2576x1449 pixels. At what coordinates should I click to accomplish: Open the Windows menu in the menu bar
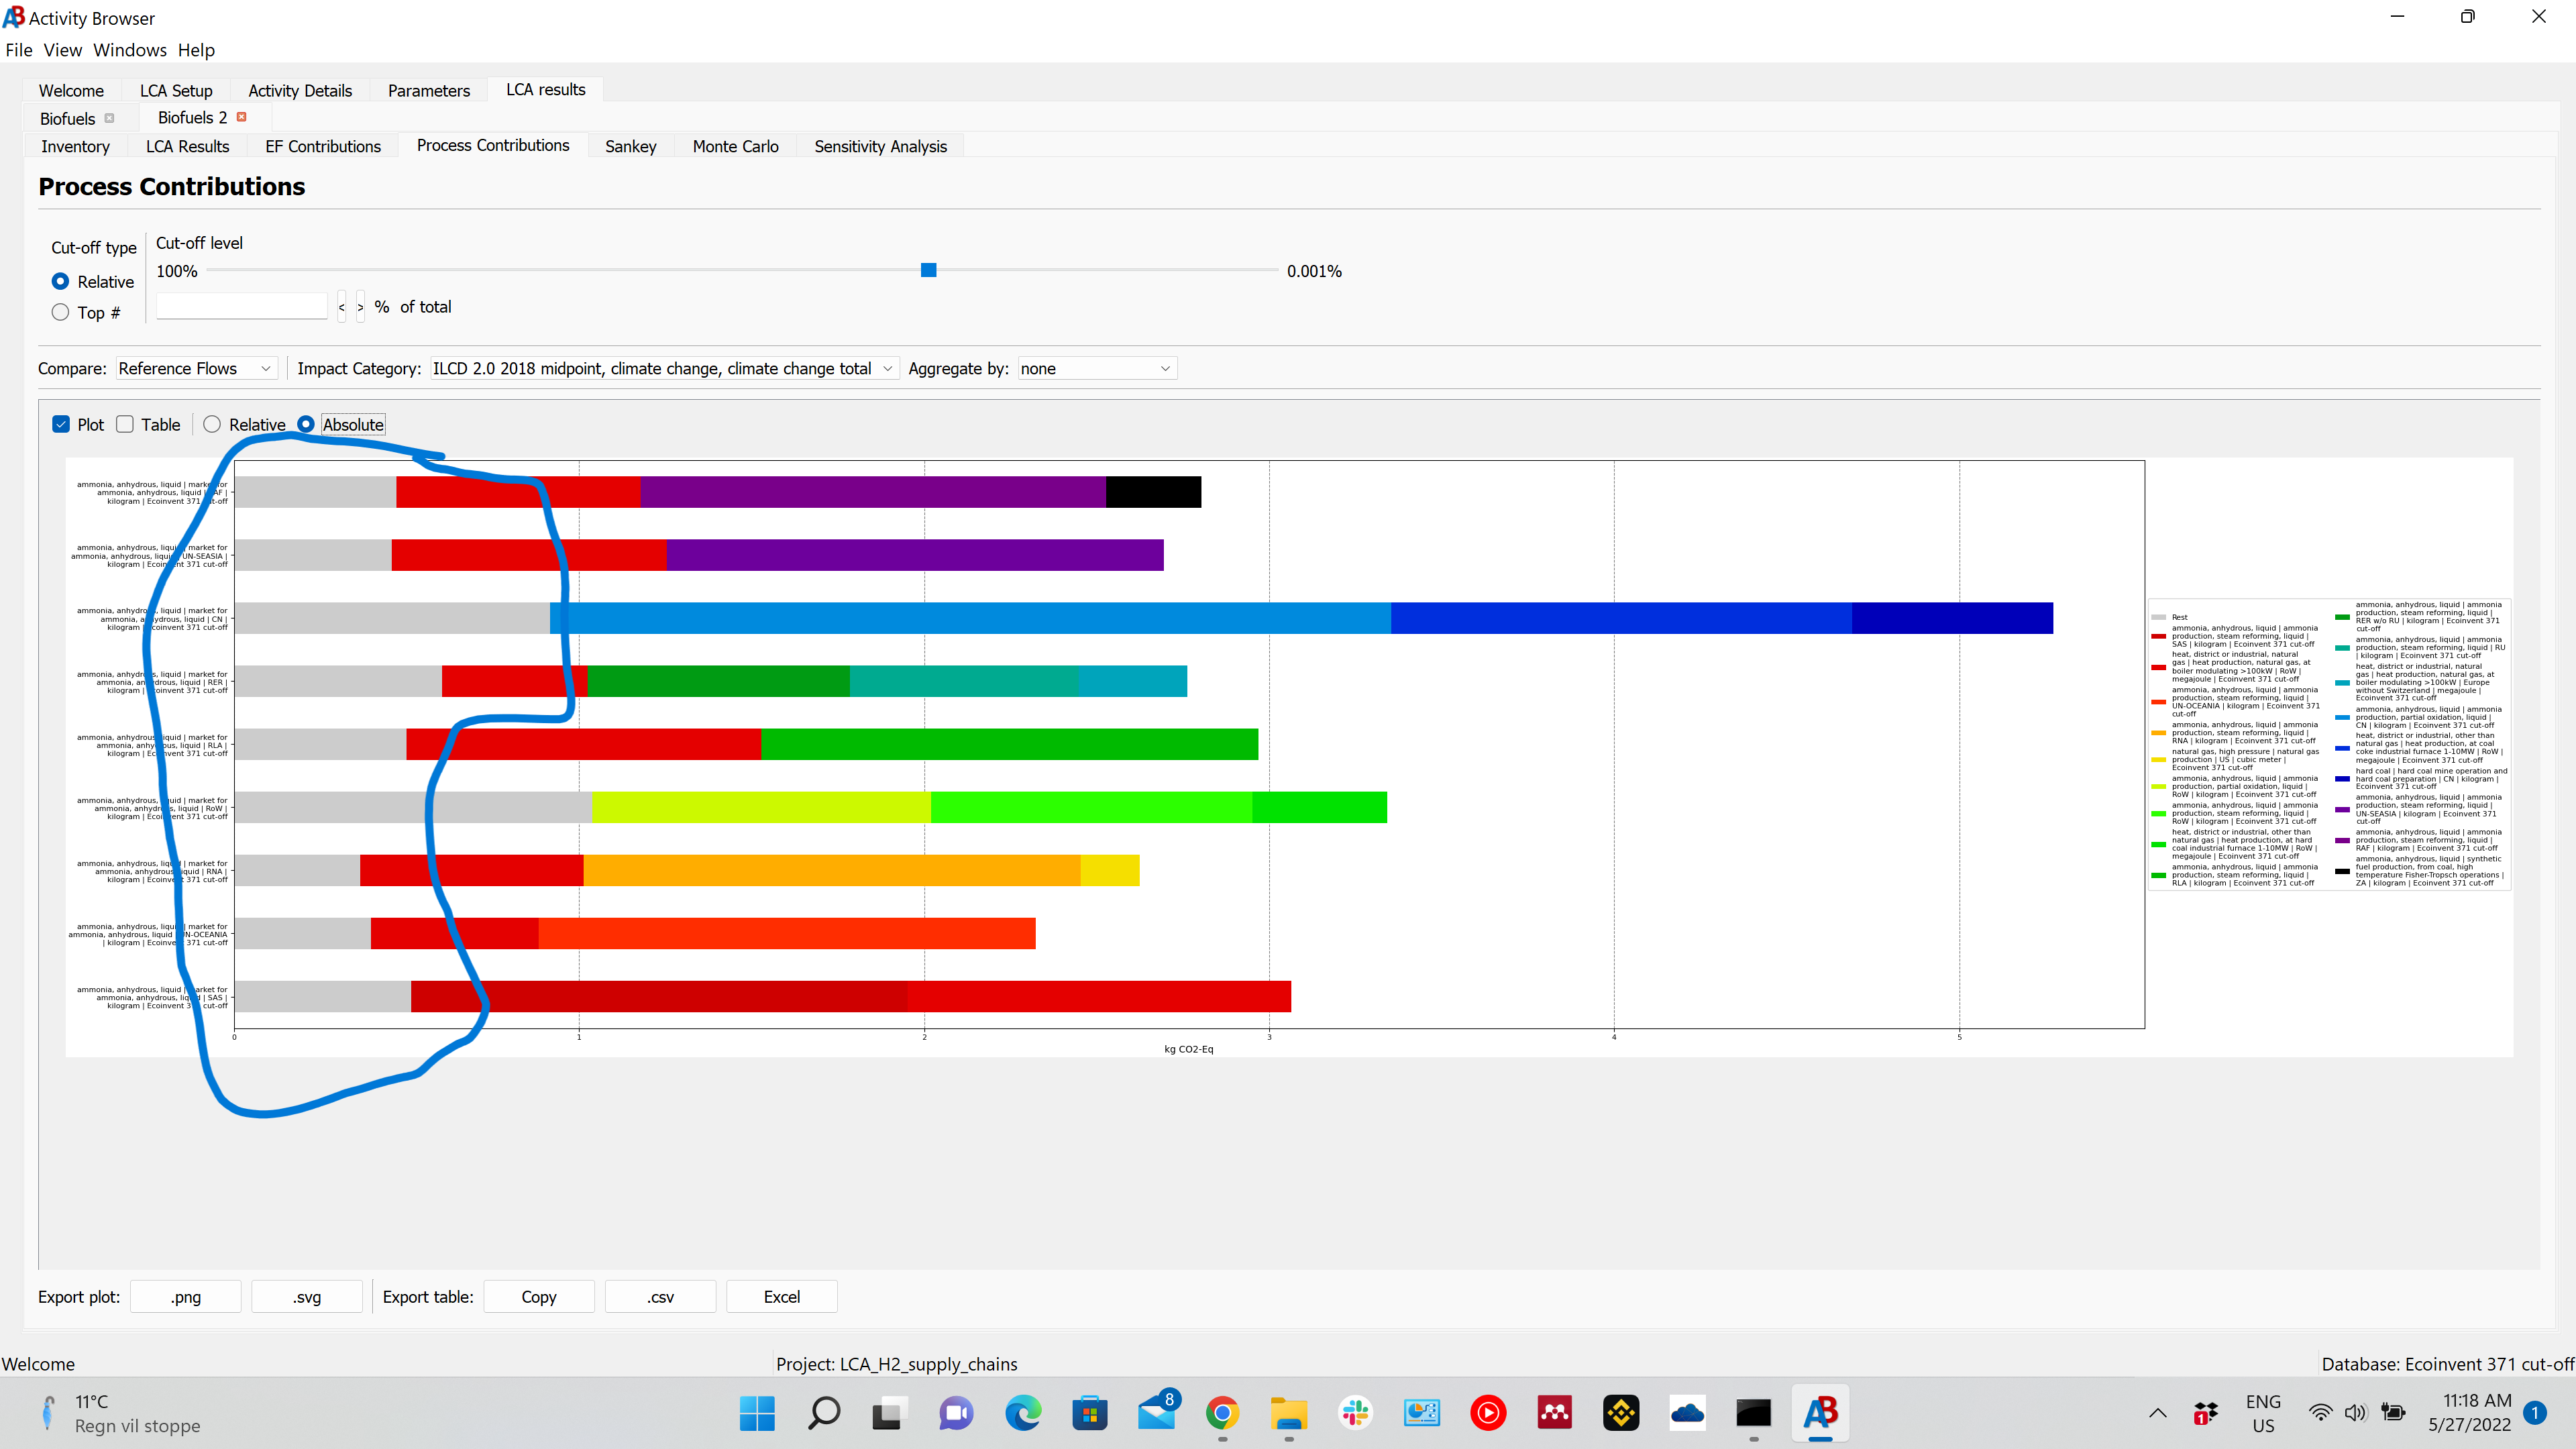[x=129, y=49]
